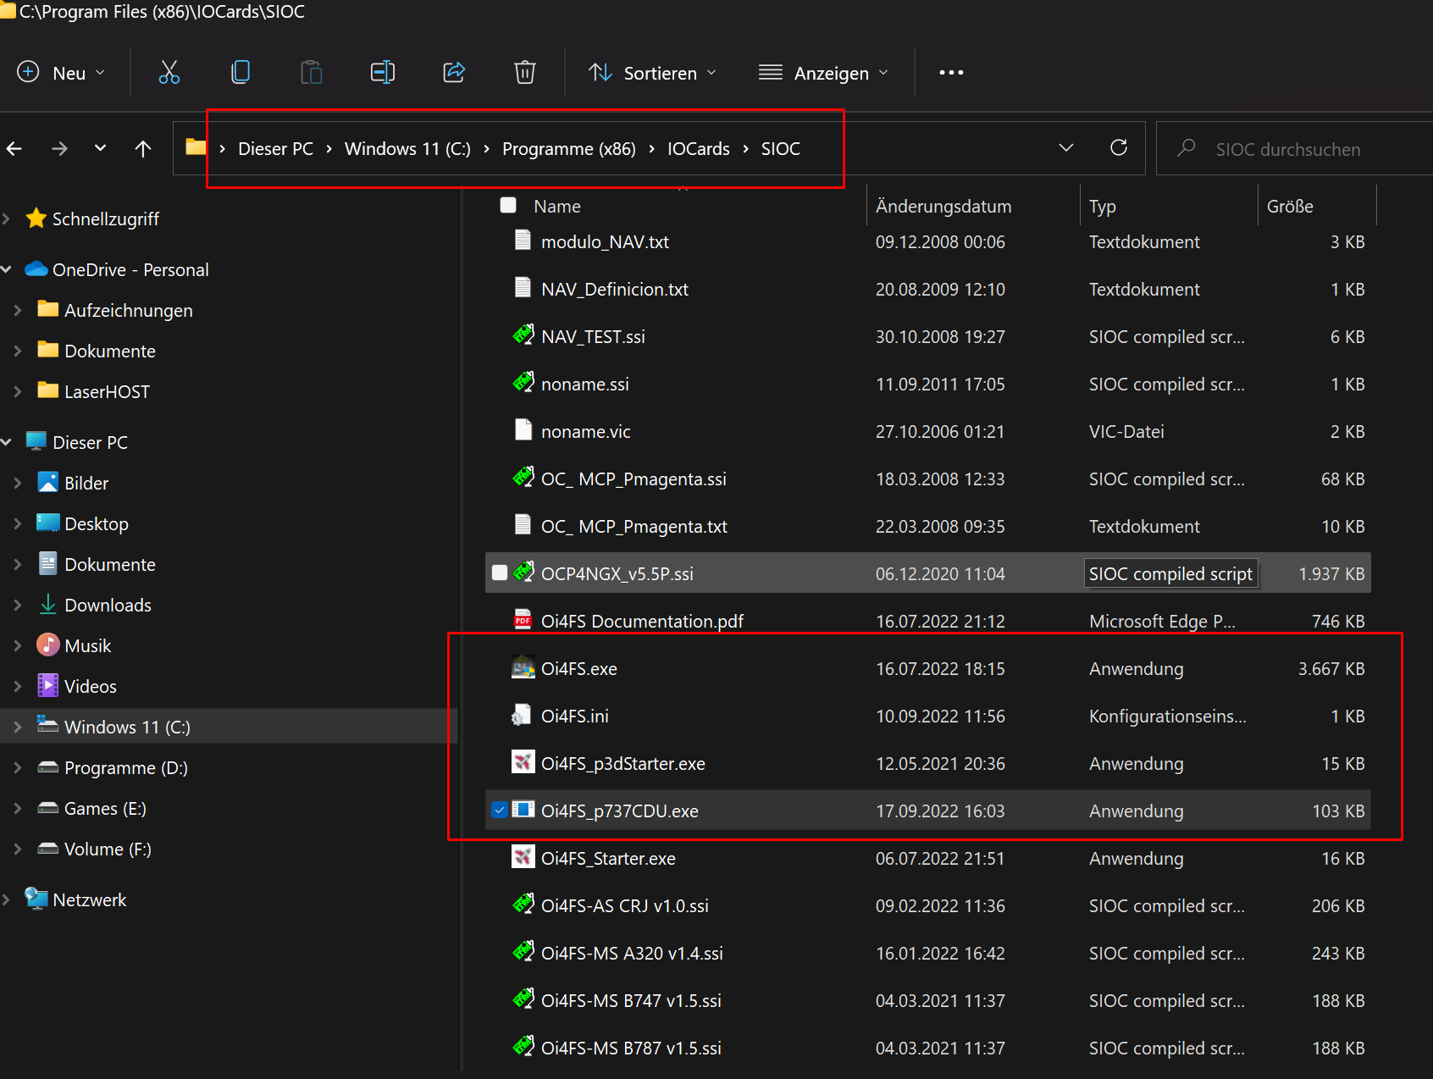Click Dieser PC in the address path
The image size is (1433, 1079).
click(275, 148)
